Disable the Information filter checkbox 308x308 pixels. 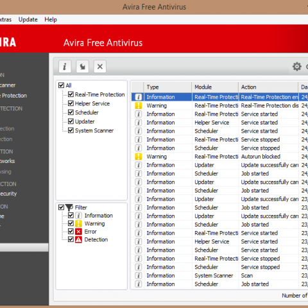coord(71,216)
